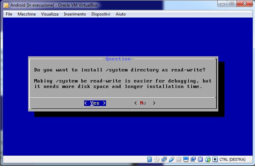Choose Yes to install /system read-write
This screenshot has height=166, width=255.
click(x=95, y=103)
